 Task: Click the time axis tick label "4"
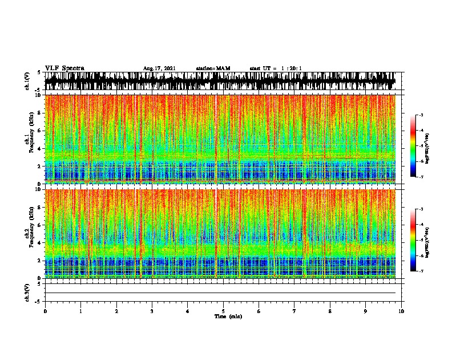pyautogui.click(x=187, y=311)
